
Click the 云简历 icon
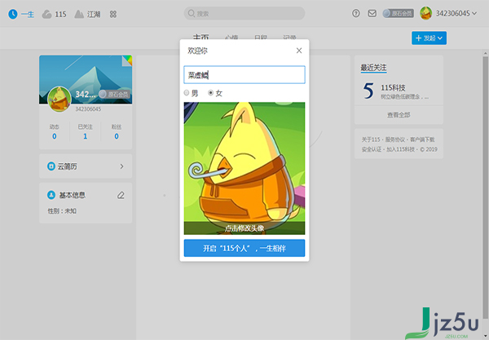click(x=51, y=166)
